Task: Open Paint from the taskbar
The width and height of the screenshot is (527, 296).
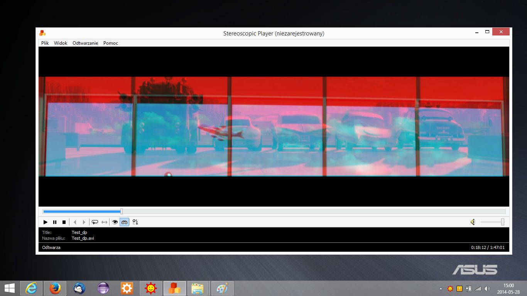Action: (222, 288)
